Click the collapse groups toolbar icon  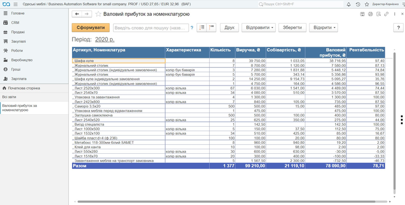(211, 28)
